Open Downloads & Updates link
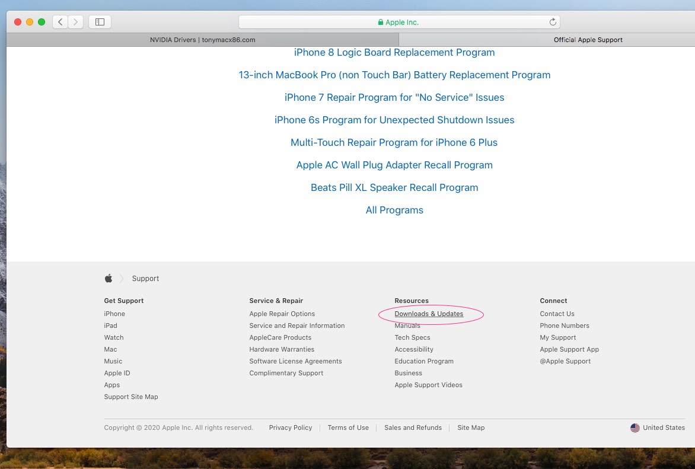The width and height of the screenshot is (695, 469). pos(429,314)
